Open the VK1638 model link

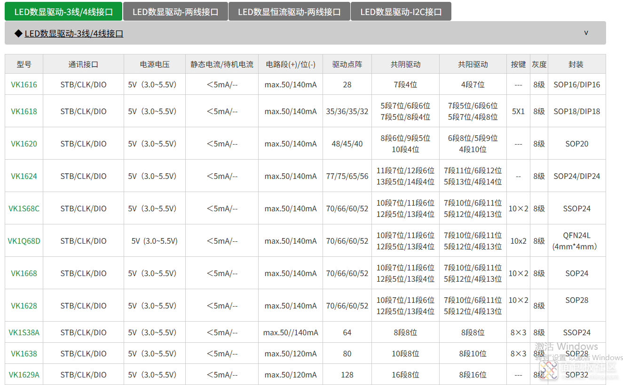click(x=24, y=354)
